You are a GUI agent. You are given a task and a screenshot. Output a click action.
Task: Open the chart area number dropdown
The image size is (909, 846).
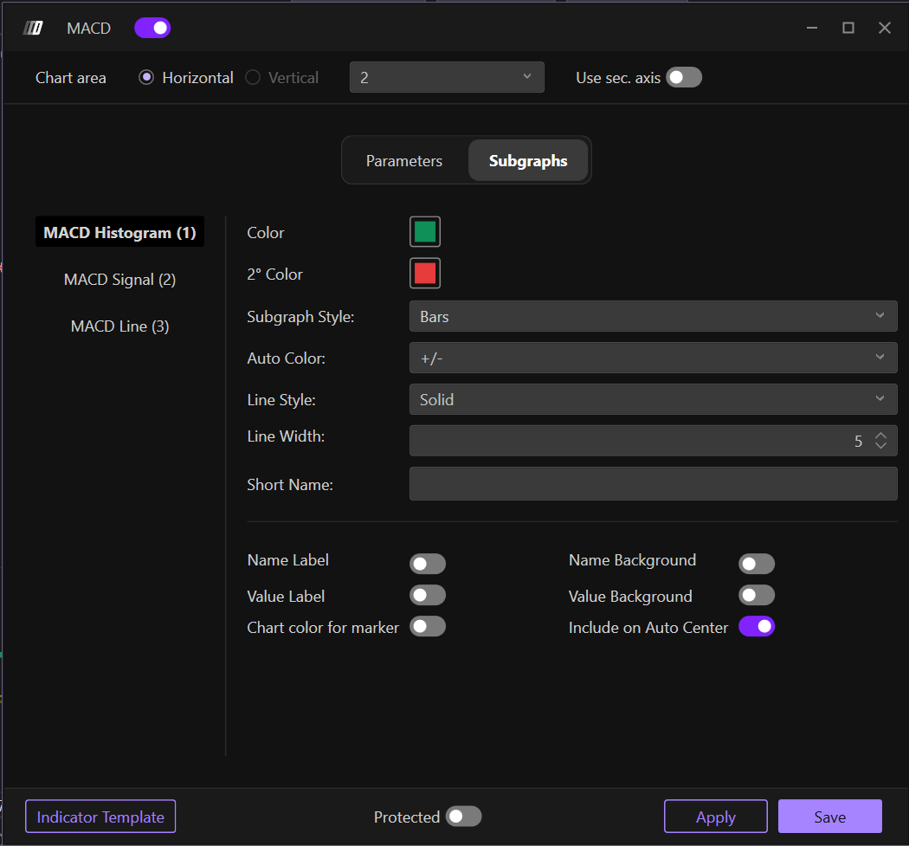[447, 77]
